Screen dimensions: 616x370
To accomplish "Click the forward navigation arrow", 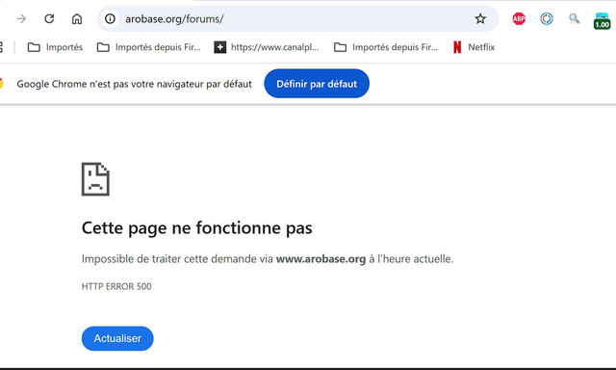I will [x=21, y=18].
